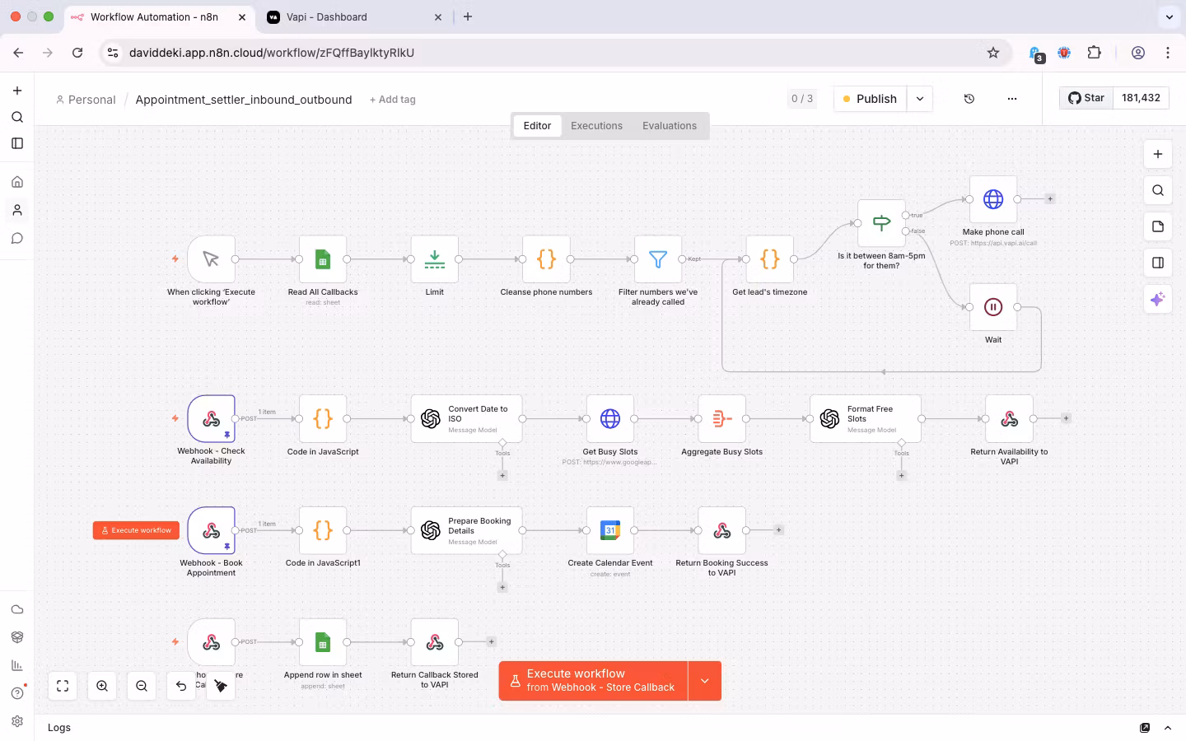Open the AI assistant sparkle icon
The width and height of the screenshot is (1186, 741).
(1157, 299)
